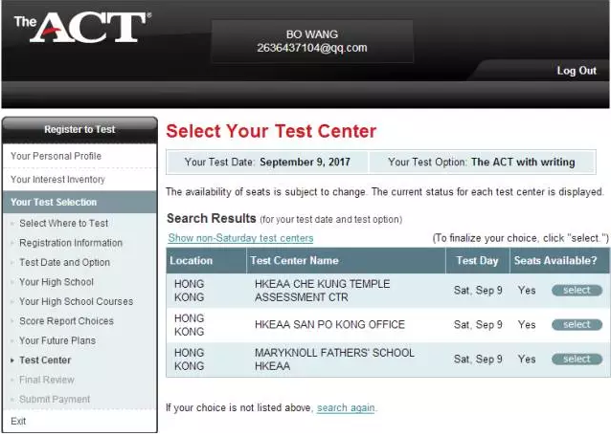Screen dimensions: 611x436
Task: Select Maryknoll Fathers' School HKEAA
Action: [577, 360]
